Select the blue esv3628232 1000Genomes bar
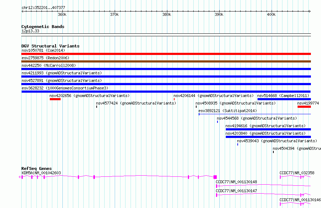Viewport: 321px width, 208px height. pos(166,92)
